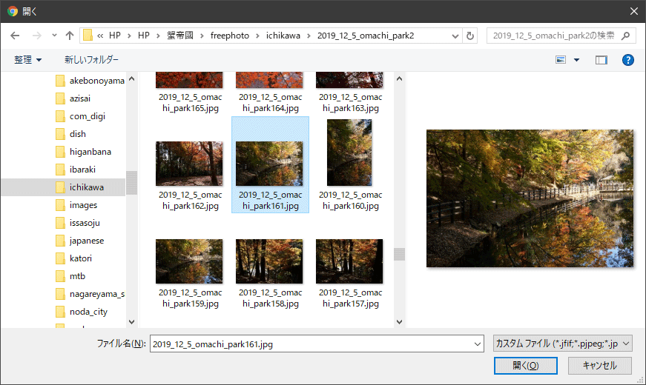Select the katori folder
This screenshot has height=385, width=646.
coord(73,258)
